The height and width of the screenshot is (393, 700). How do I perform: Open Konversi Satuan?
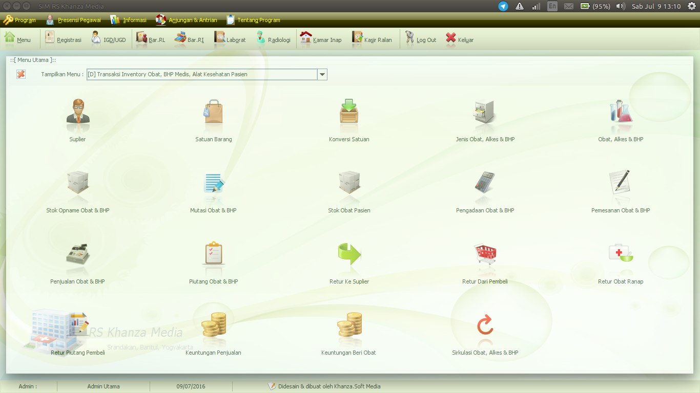(349, 117)
